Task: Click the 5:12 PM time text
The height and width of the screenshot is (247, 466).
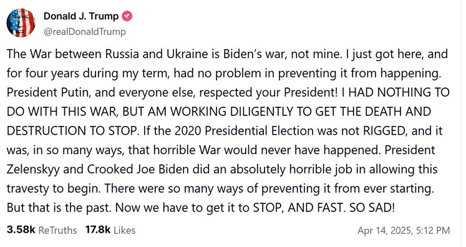Action: pos(432,231)
